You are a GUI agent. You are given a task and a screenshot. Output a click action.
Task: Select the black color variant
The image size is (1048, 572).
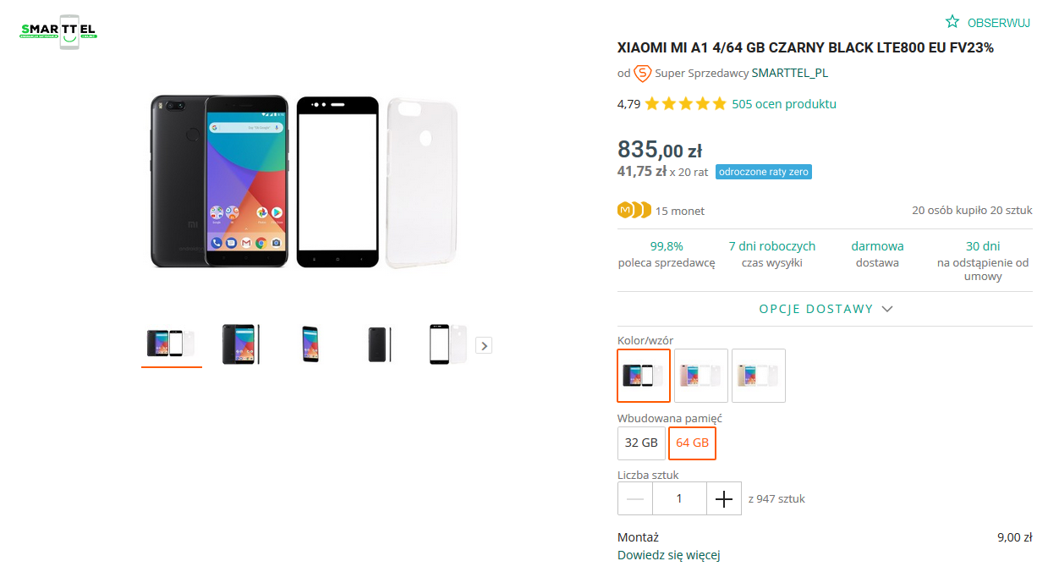pos(644,376)
